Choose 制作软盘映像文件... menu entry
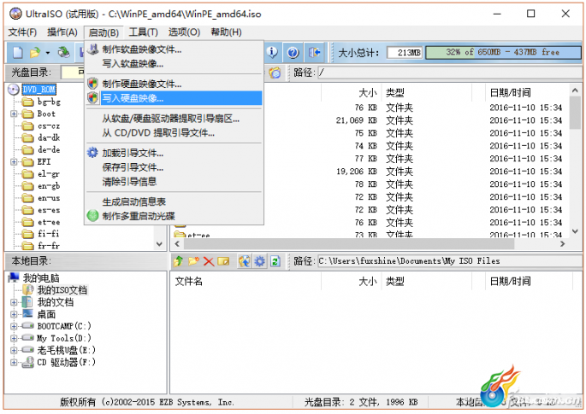The image size is (586, 414). (x=175, y=50)
